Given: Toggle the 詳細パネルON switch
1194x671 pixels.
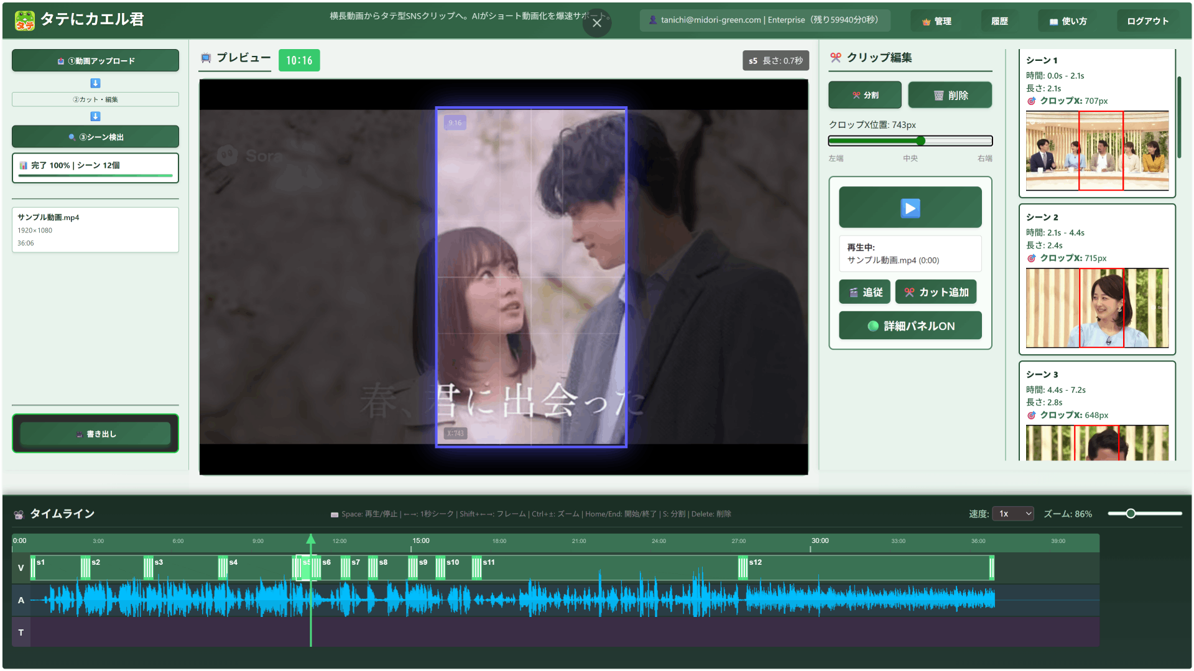Looking at the screenshot, I should click(910, 326).
